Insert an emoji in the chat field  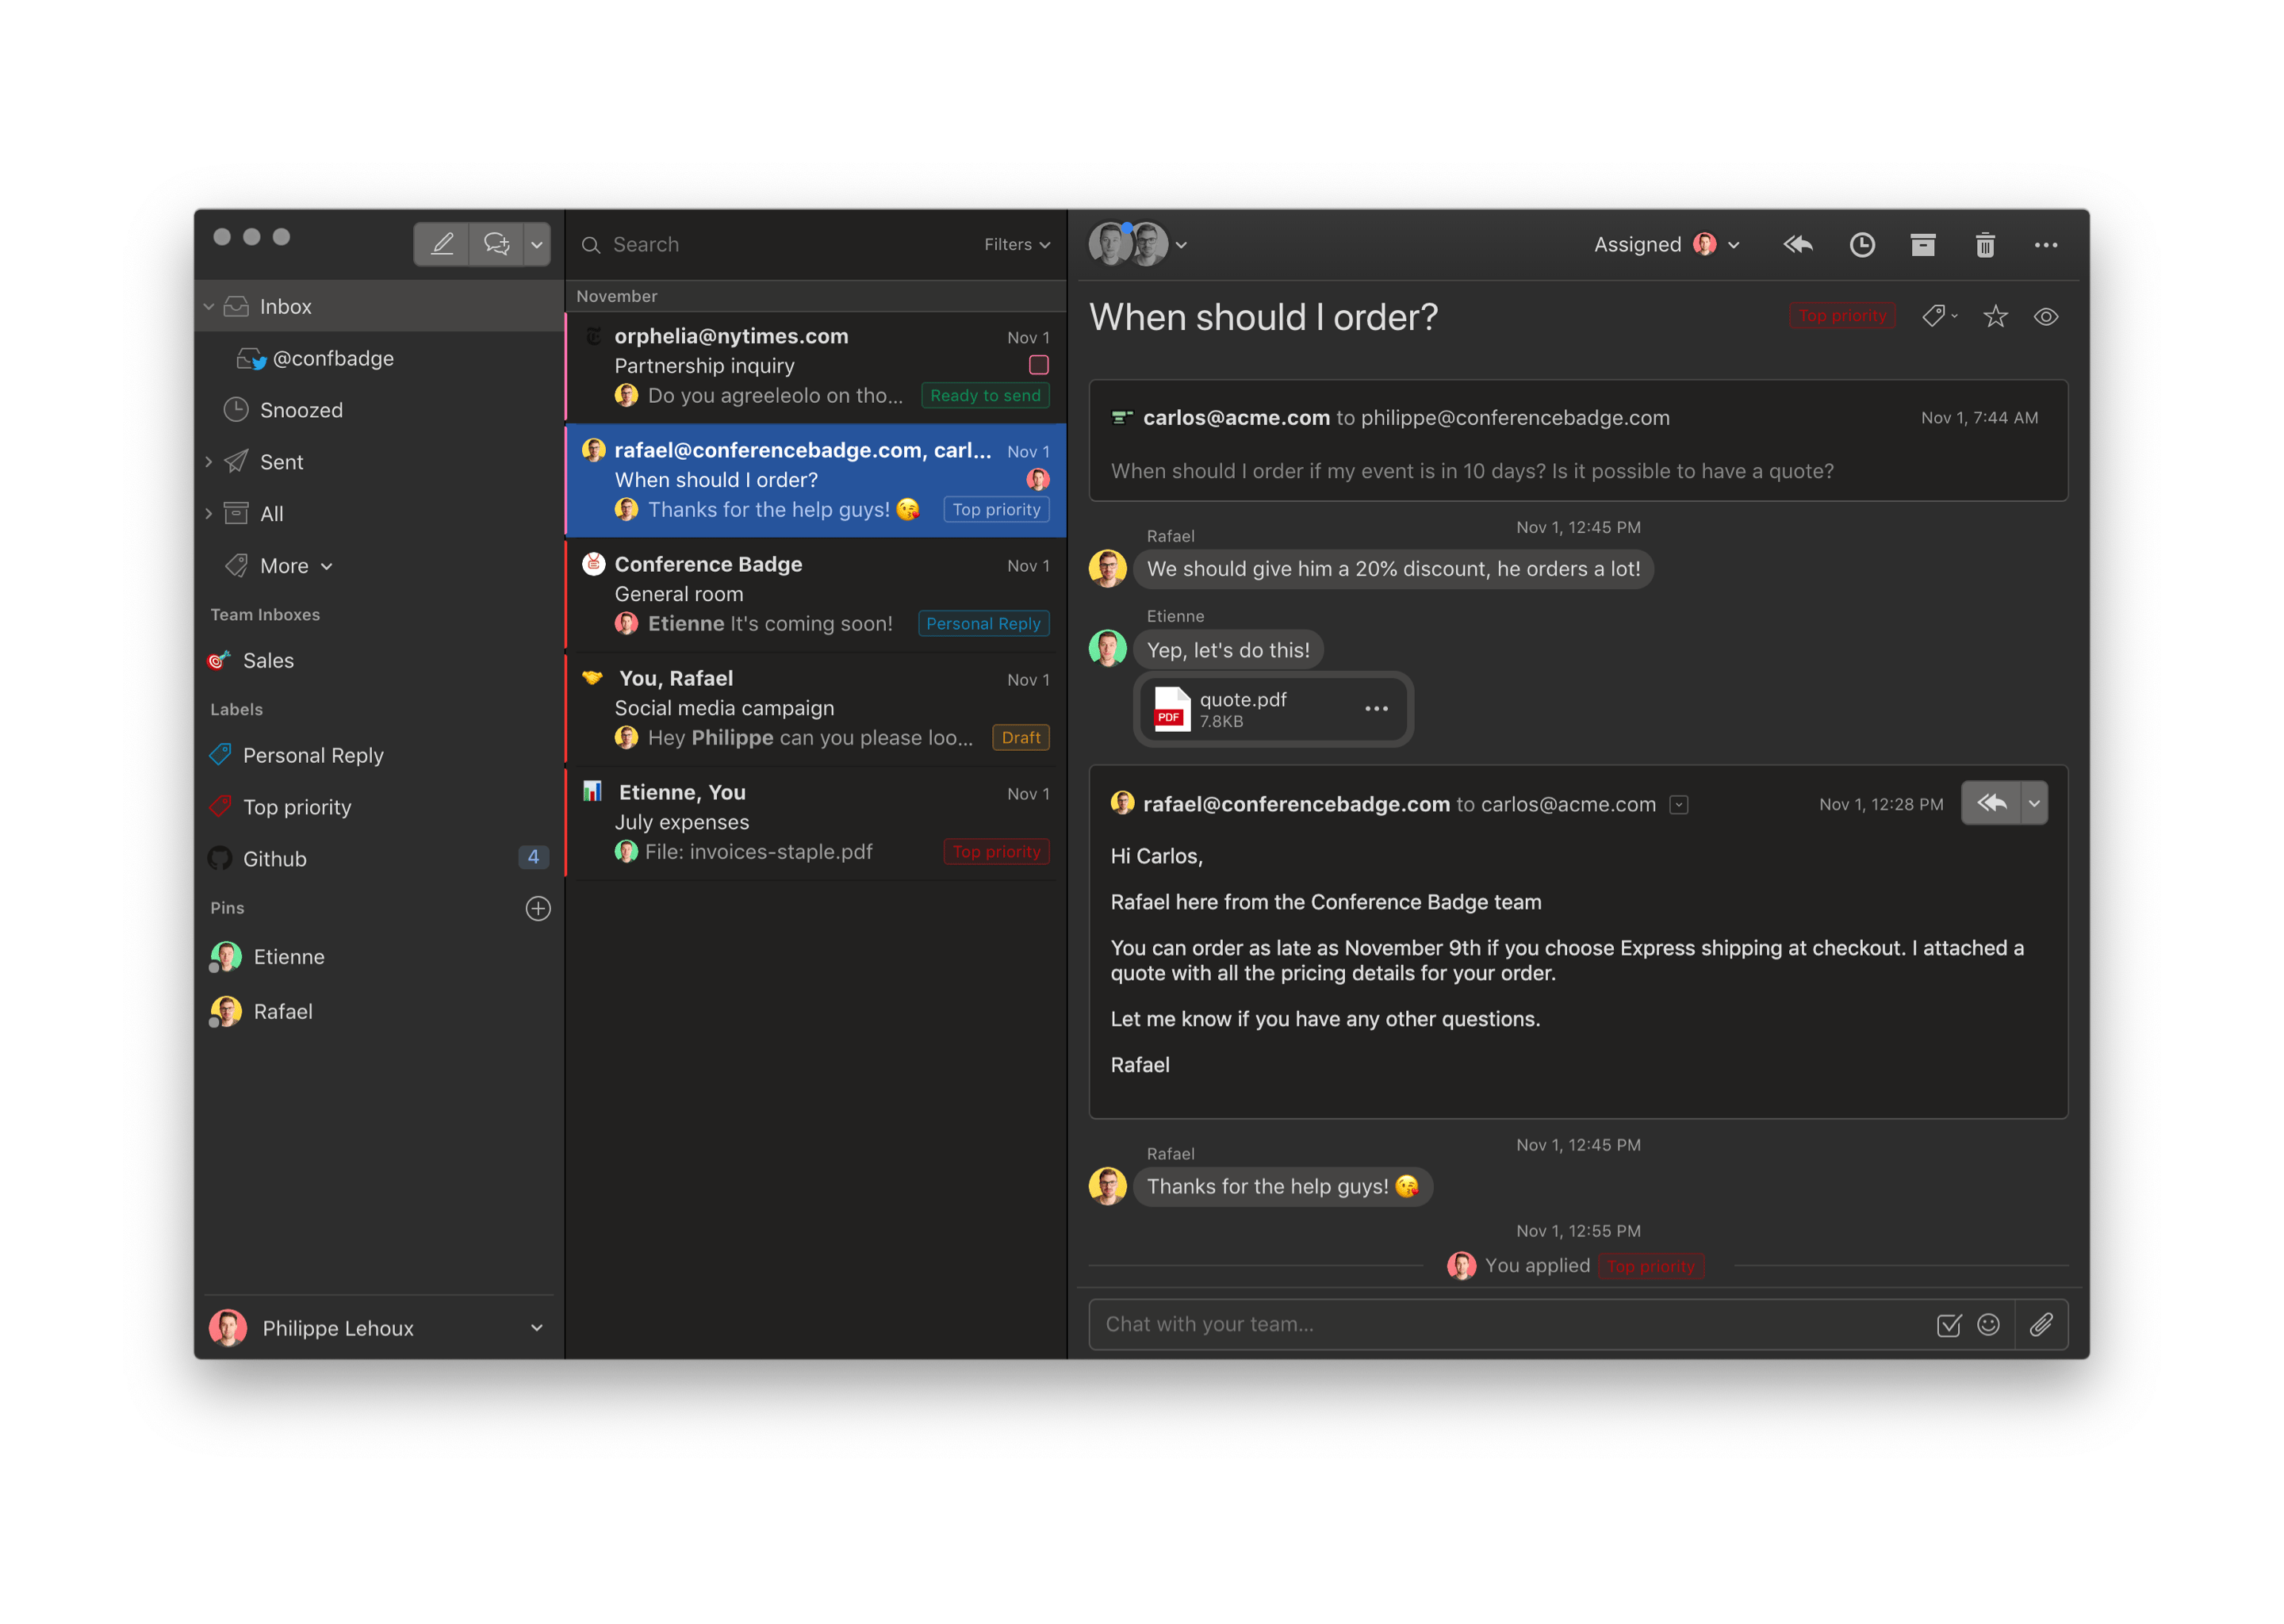click(1990, 1324)
